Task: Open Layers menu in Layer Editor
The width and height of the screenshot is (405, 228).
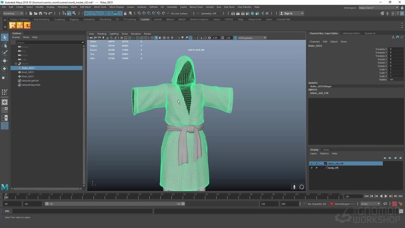Action: [313, 153]
